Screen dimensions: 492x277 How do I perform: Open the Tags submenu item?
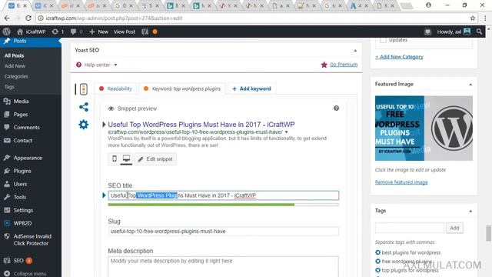pos(9,87)
